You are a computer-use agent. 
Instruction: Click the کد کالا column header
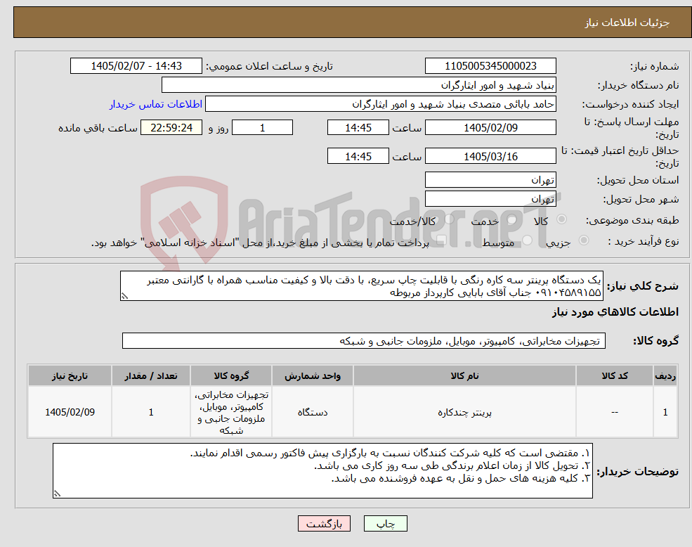[x=615, y=375]
